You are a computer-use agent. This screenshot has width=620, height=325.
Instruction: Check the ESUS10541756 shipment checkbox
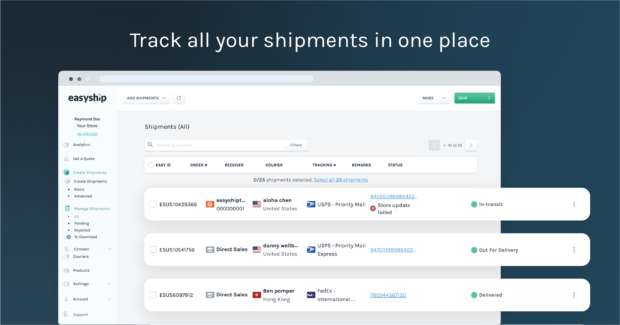[153, 249]
